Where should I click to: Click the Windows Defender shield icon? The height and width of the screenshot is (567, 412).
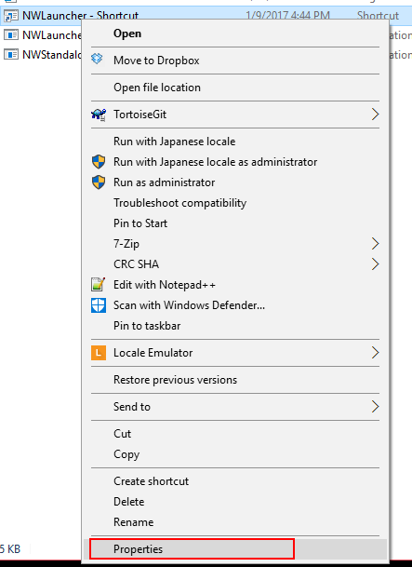pos(99,305)
